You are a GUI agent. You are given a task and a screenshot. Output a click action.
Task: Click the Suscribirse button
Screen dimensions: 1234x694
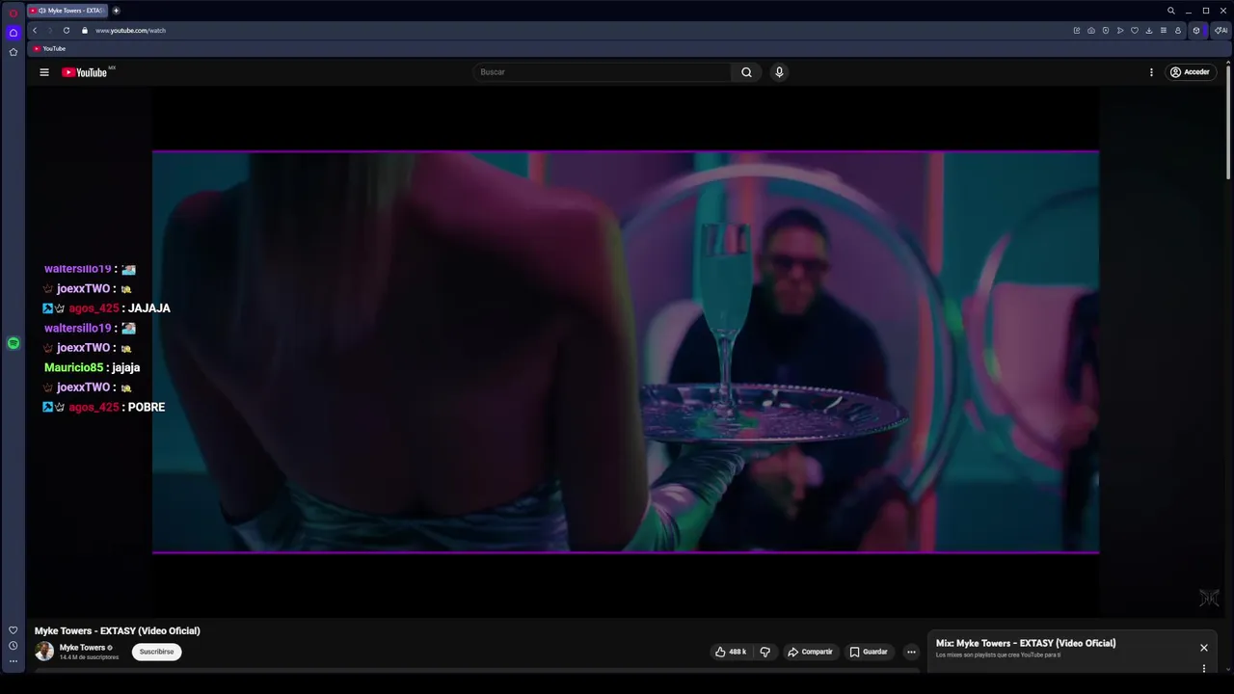(156, 652)
